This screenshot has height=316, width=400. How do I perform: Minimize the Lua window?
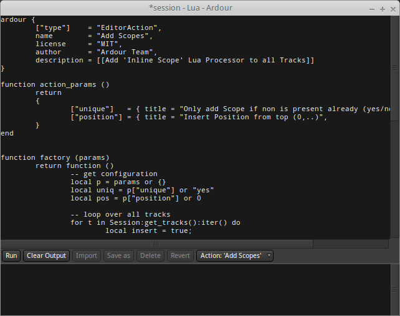tap(372, 9)
